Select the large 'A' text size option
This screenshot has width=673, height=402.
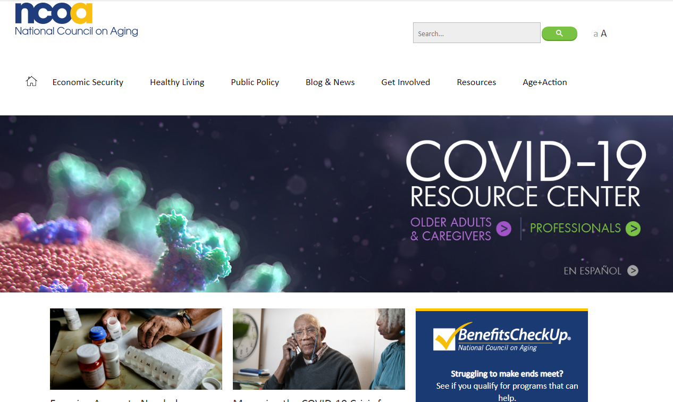click(604, 33)
